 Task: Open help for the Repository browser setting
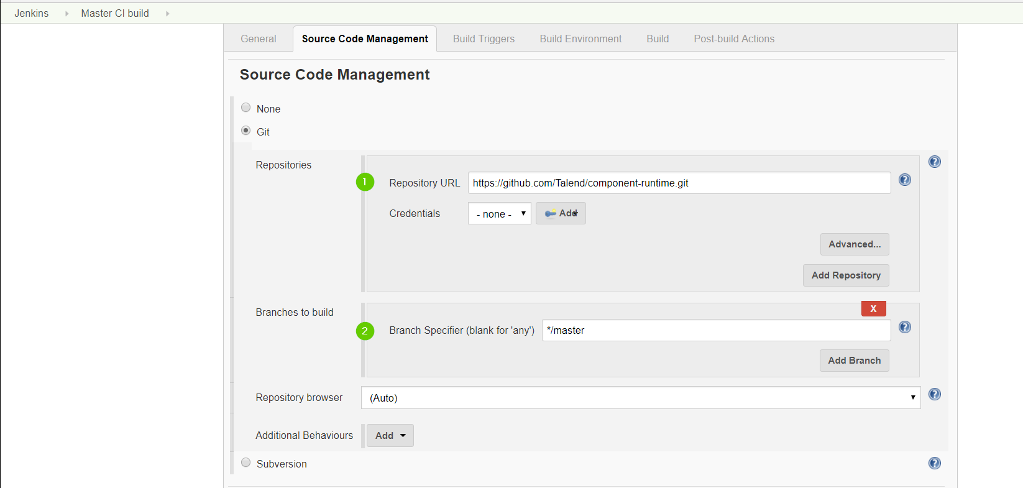coord(934,394)
